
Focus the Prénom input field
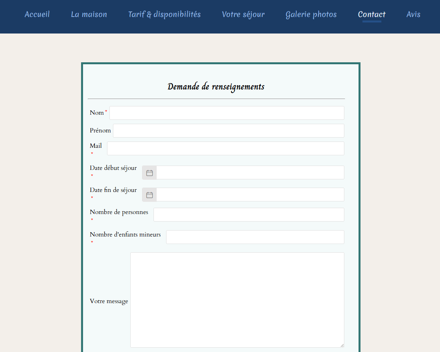pos(228,130)
